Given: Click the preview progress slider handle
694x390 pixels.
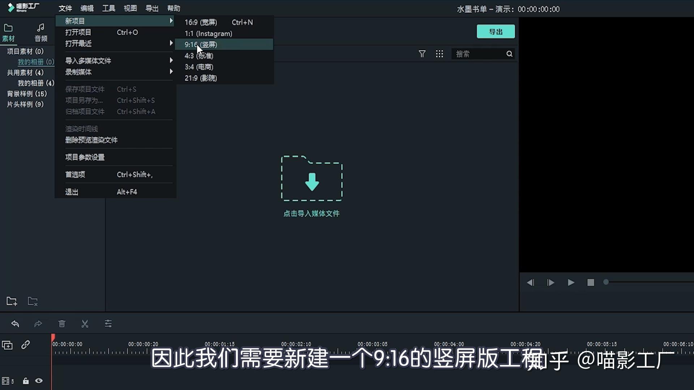Looking at the screenshot, I should 606,282.
